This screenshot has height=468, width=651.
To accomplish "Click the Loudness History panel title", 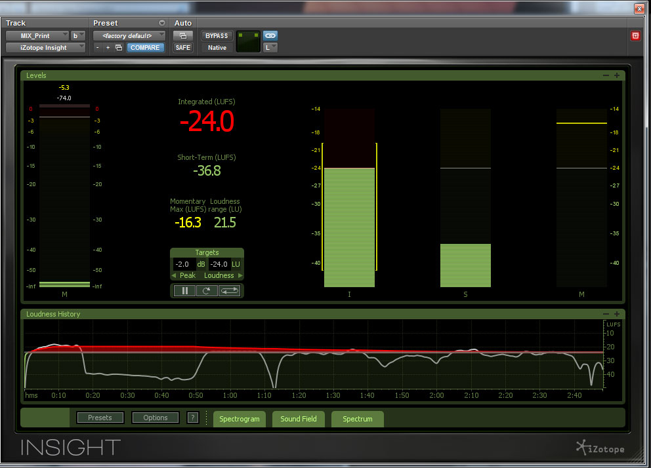I will pyautogui.click(x=53, y=314).
